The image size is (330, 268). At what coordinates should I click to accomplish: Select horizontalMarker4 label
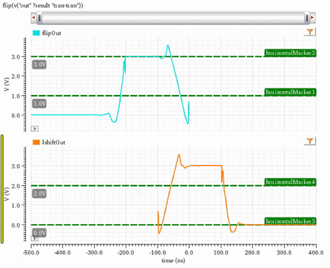point(290,182)
